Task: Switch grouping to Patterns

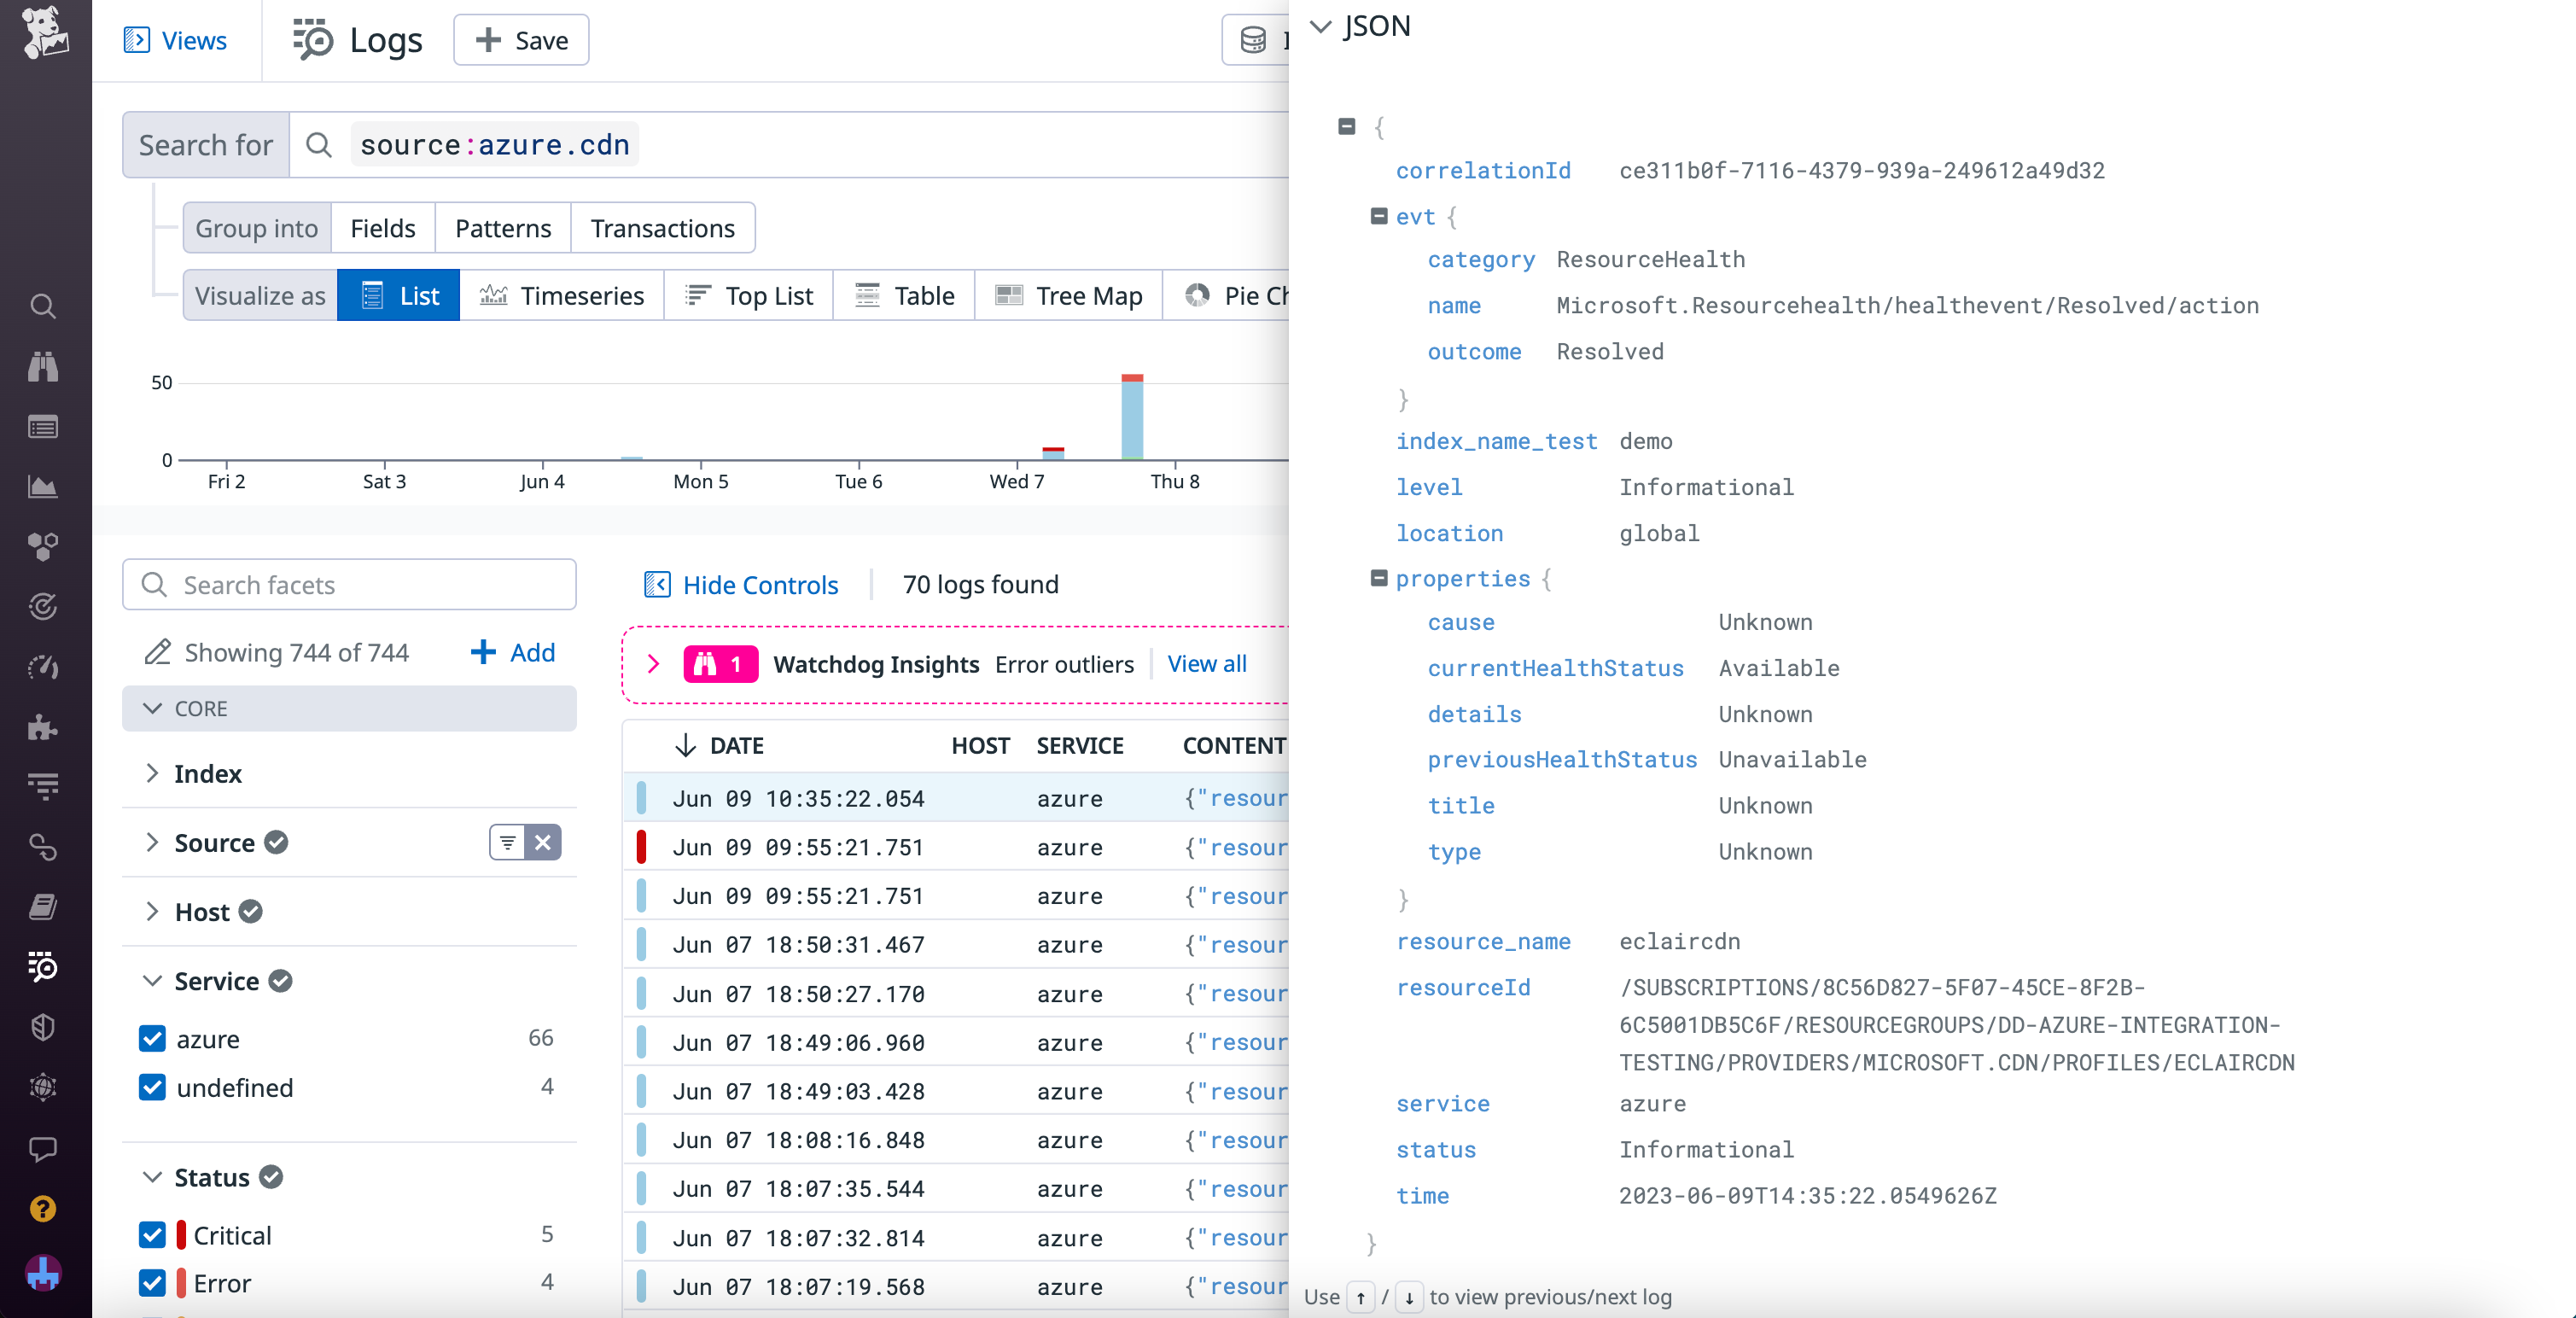Action: pos(503,228)
